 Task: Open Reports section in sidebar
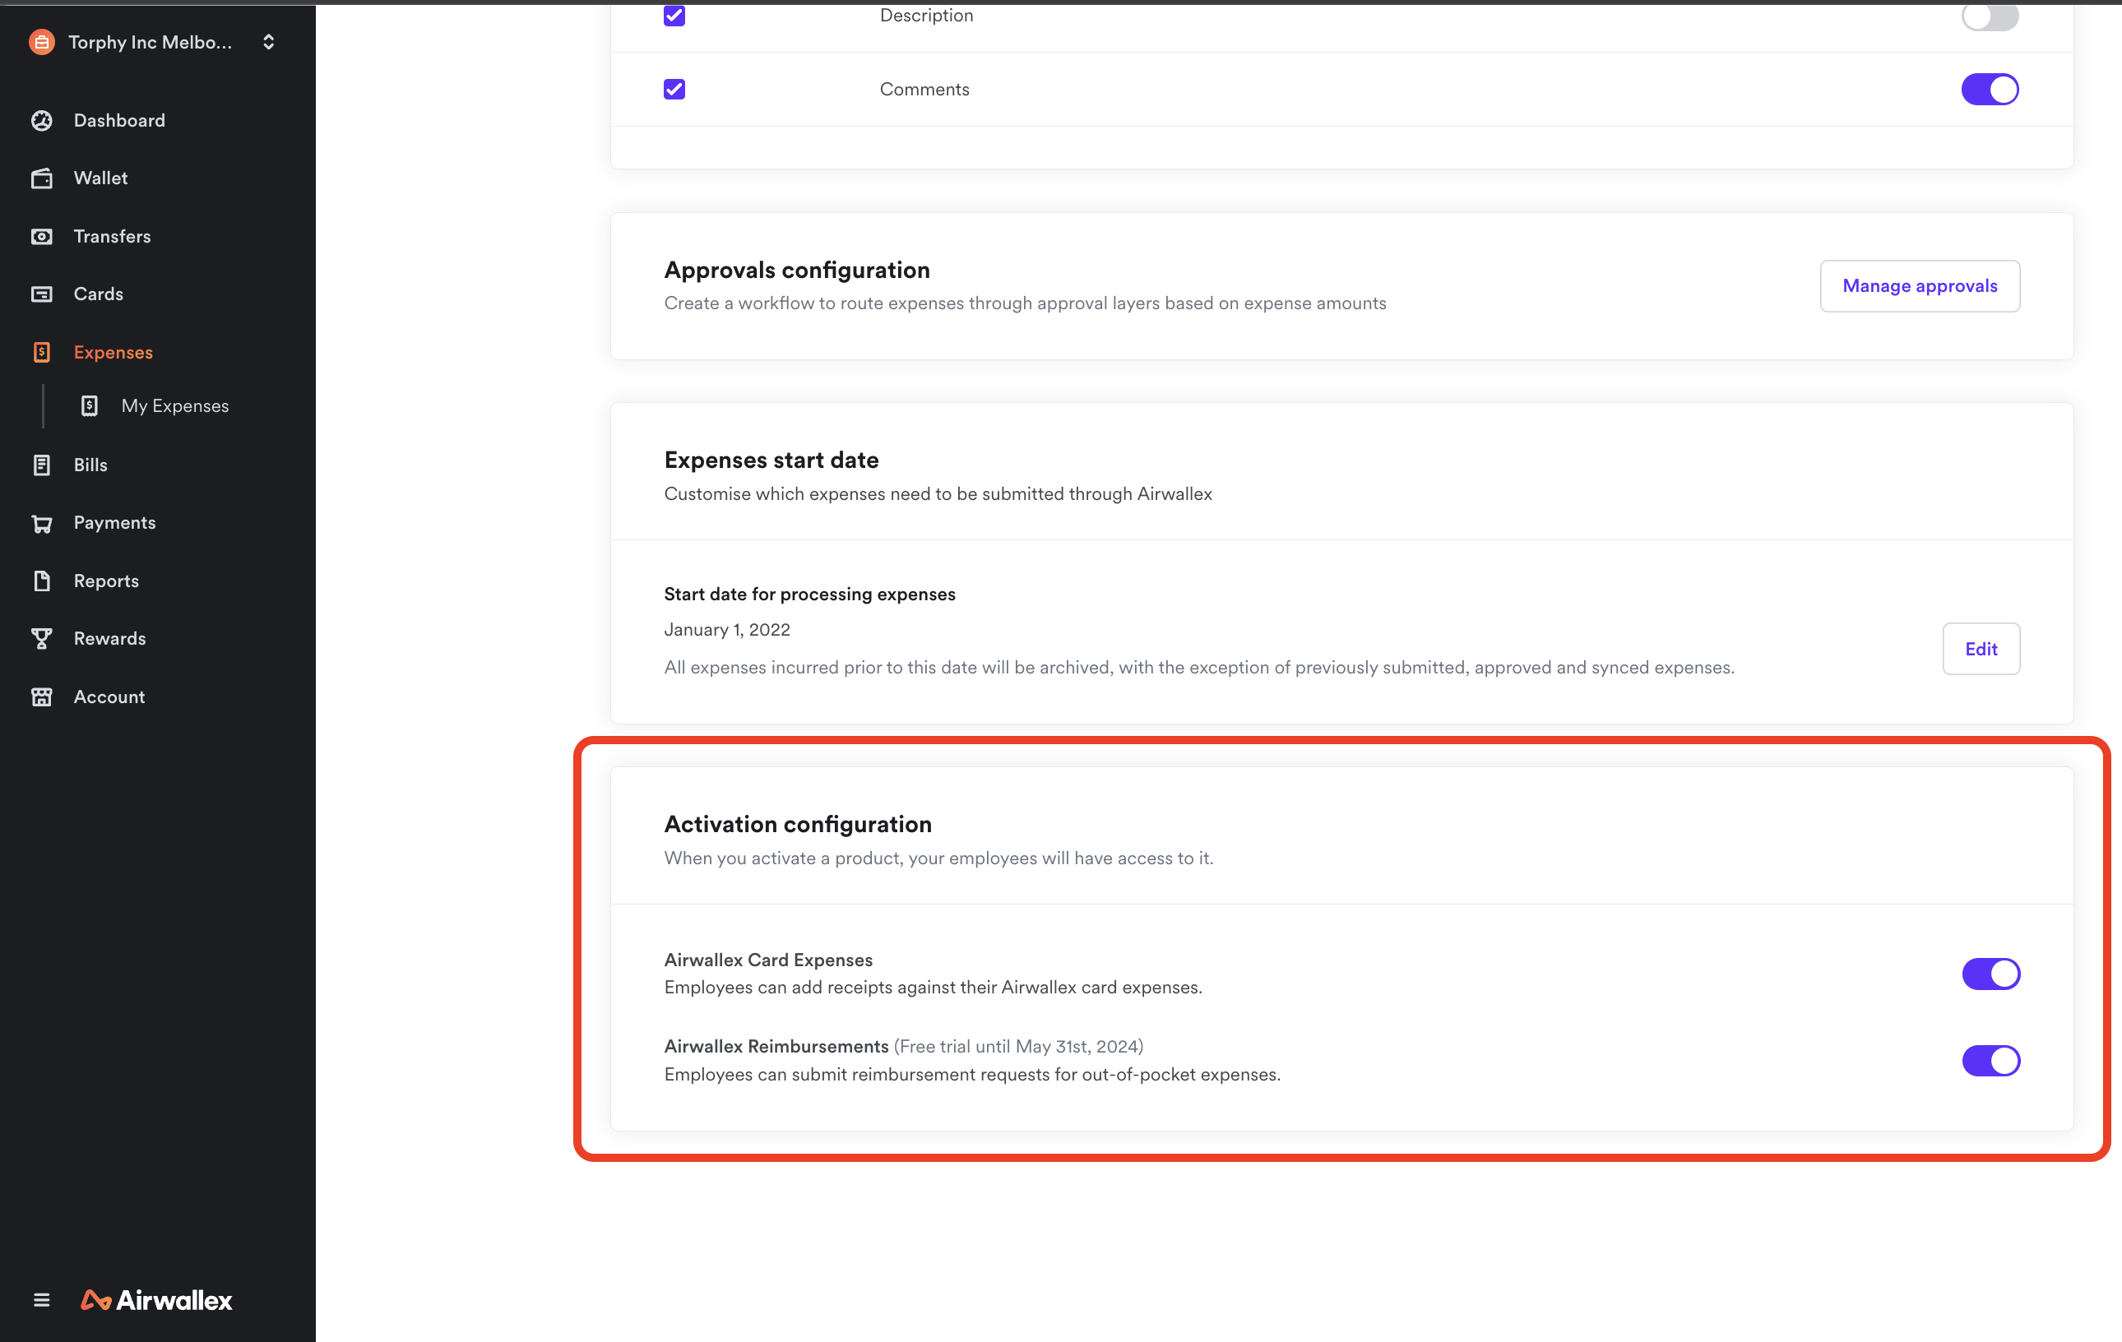[105, 580]
